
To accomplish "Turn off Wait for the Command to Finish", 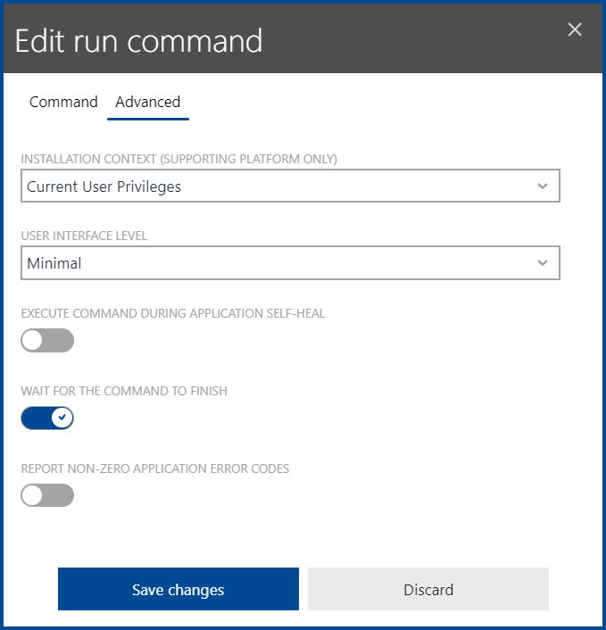I will coord(47,418).
